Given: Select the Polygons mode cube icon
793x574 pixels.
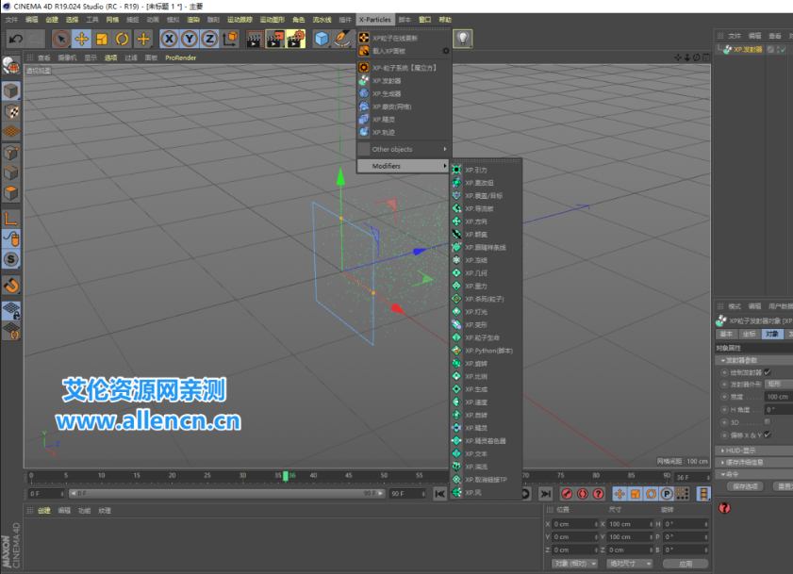Looking at the screenshot, I should tap(11, 193).
